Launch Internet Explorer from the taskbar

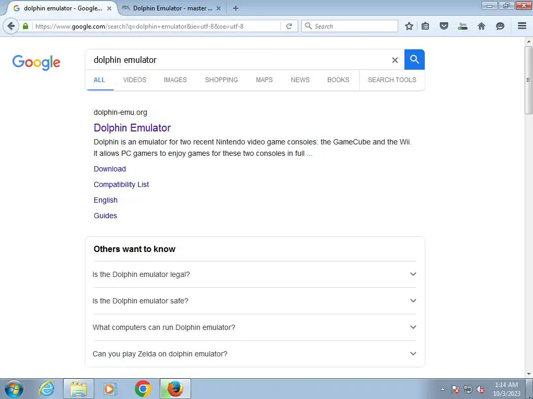46,389
